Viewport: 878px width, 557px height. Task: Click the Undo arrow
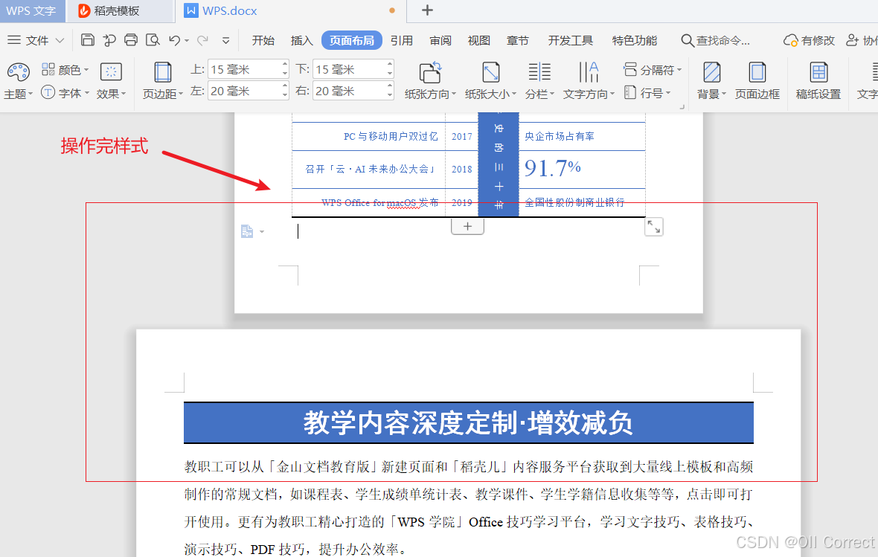(175, 39)
